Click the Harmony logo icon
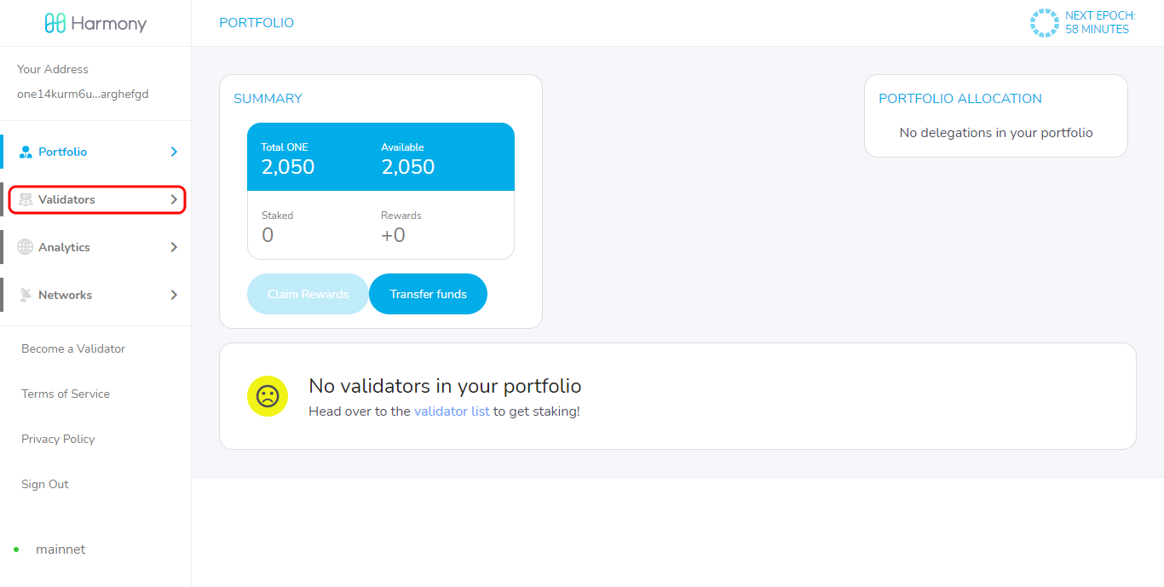The image size is (1164, 587). tap(55, 23)
